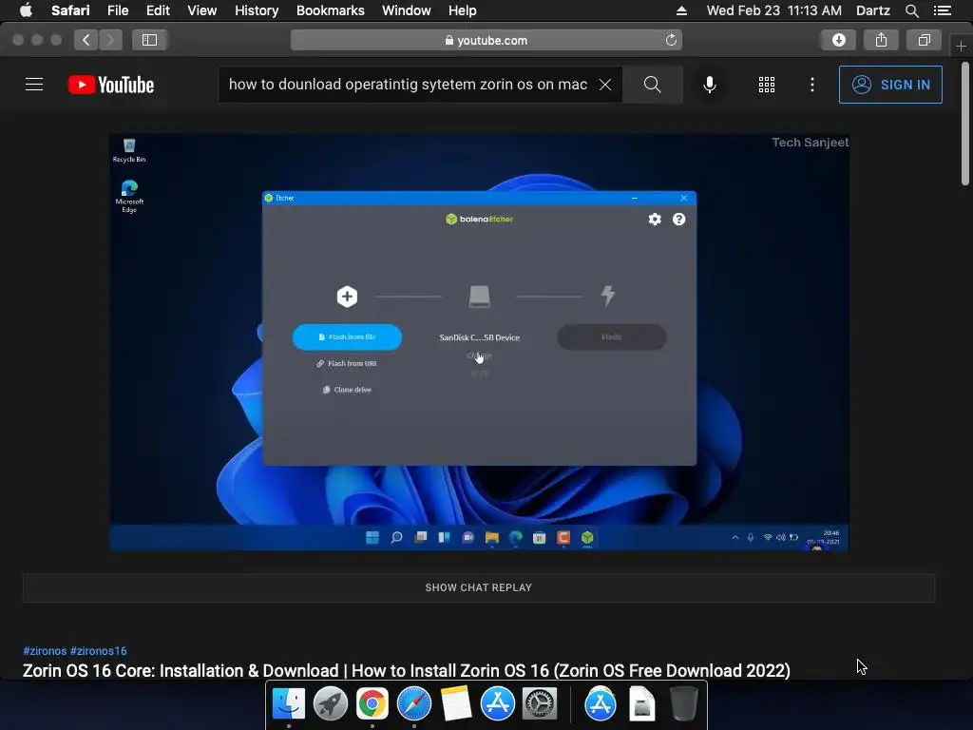Viewport: 973px width, 730px height.
Task: Toggle the Safari sidebar button
Action: (x=149, y=40)
